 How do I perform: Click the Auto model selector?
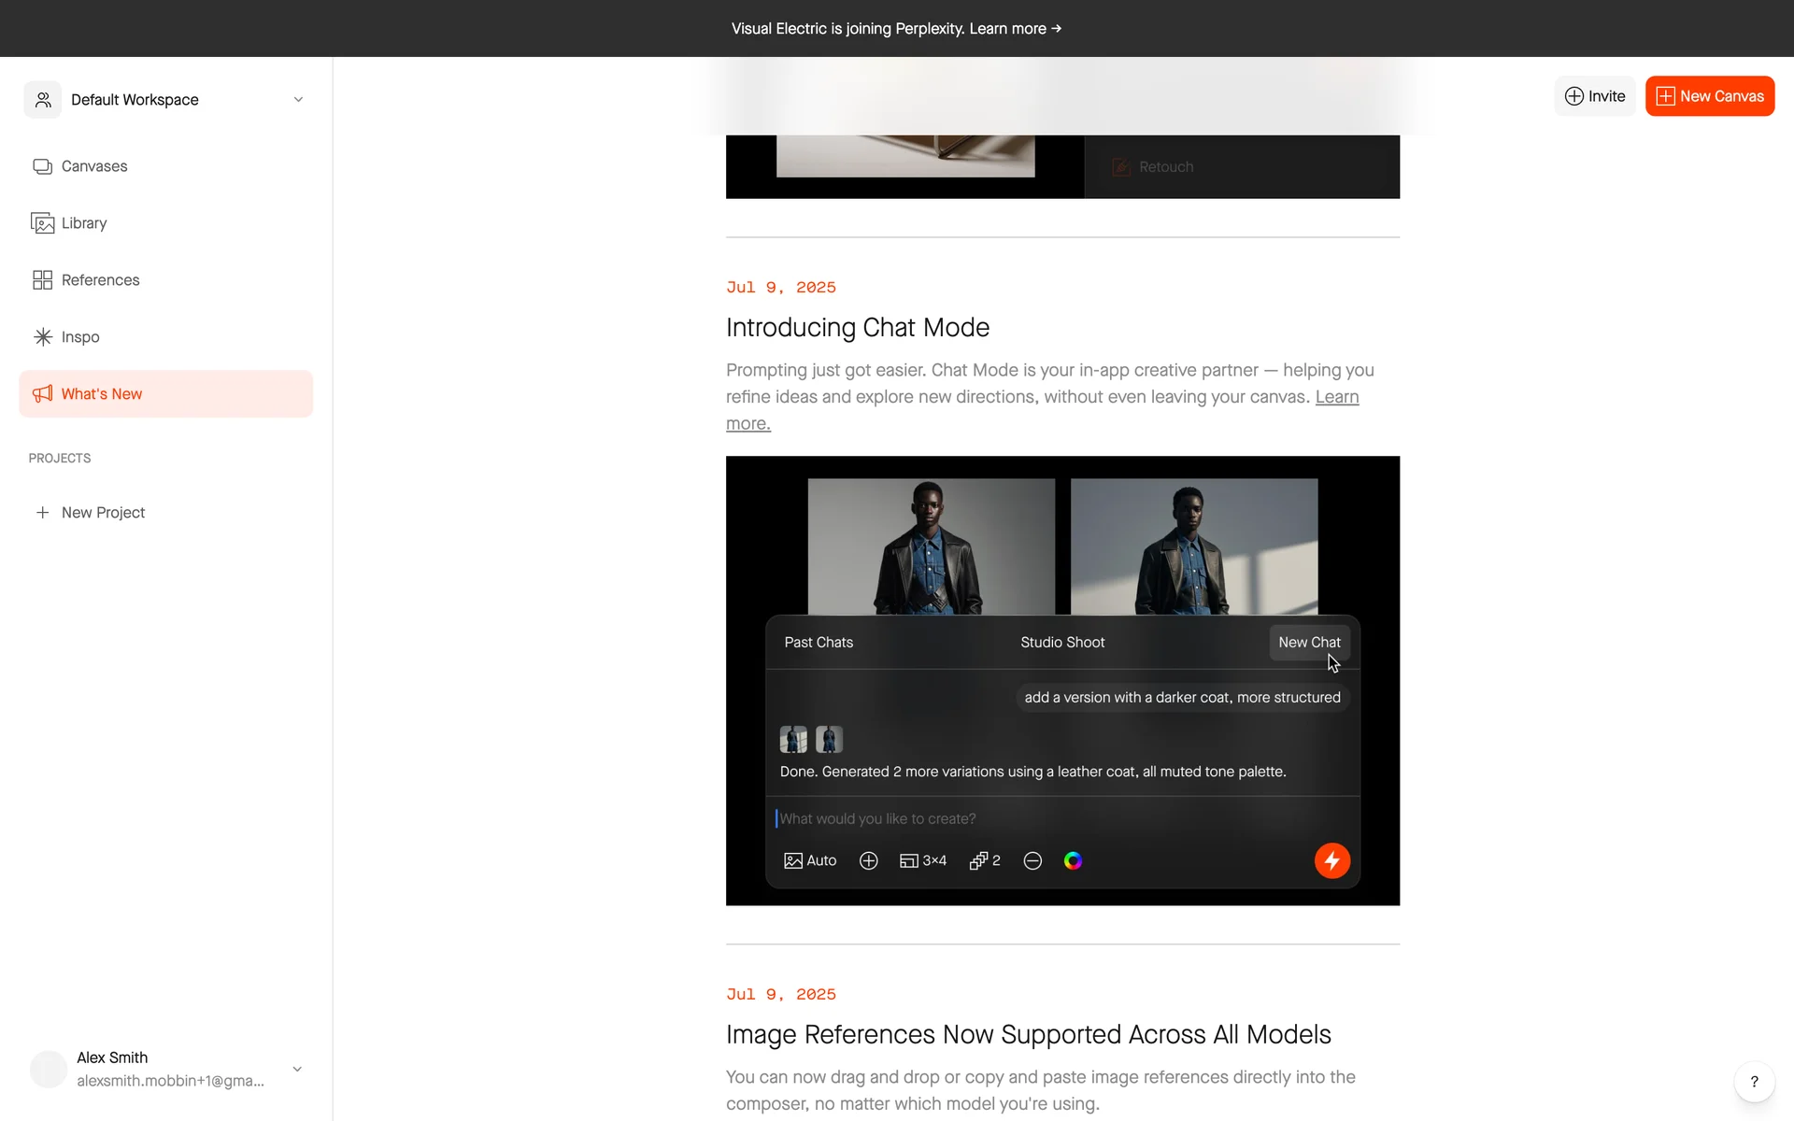810,860
